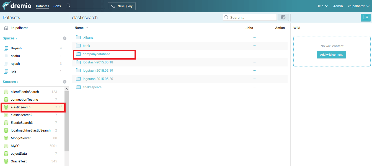Click the clientElasticSearch database icon
The image size is (372, 166).
[x=6, y=92]
